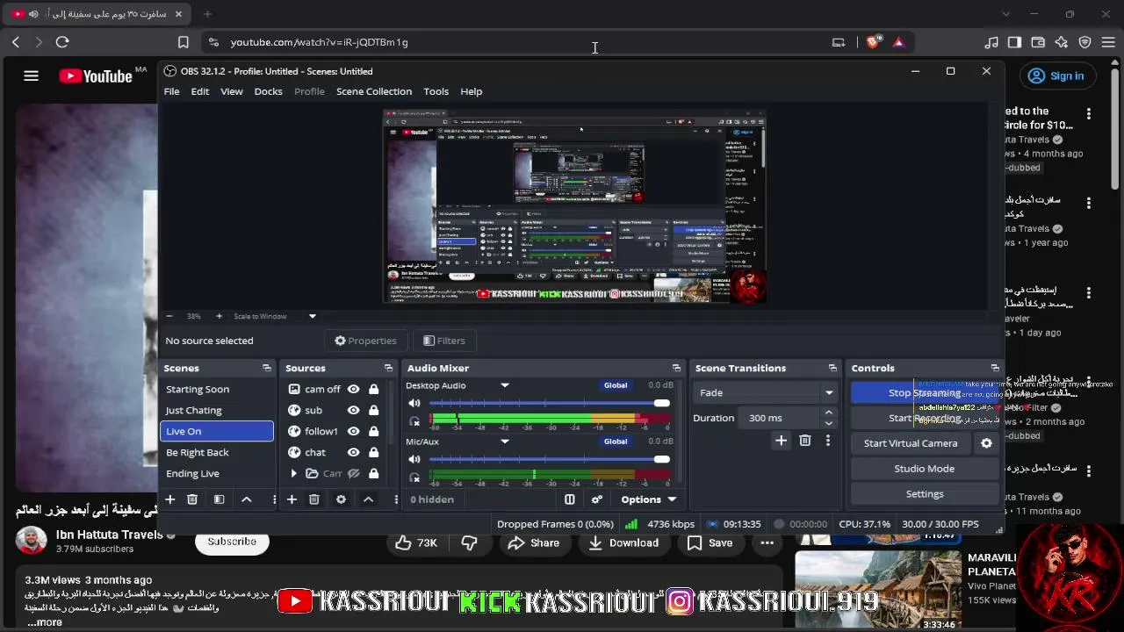Open Mic/Aux dropdown arrow
Screen dimensions: 1124x632
[x=505, y=442]
